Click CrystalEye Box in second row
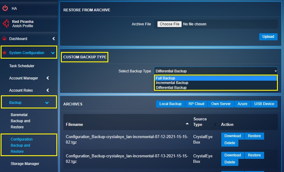 point(203,159)
